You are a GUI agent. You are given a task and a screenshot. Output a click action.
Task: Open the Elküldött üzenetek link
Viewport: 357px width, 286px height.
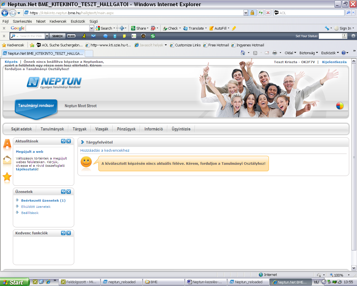click(36, 207)
